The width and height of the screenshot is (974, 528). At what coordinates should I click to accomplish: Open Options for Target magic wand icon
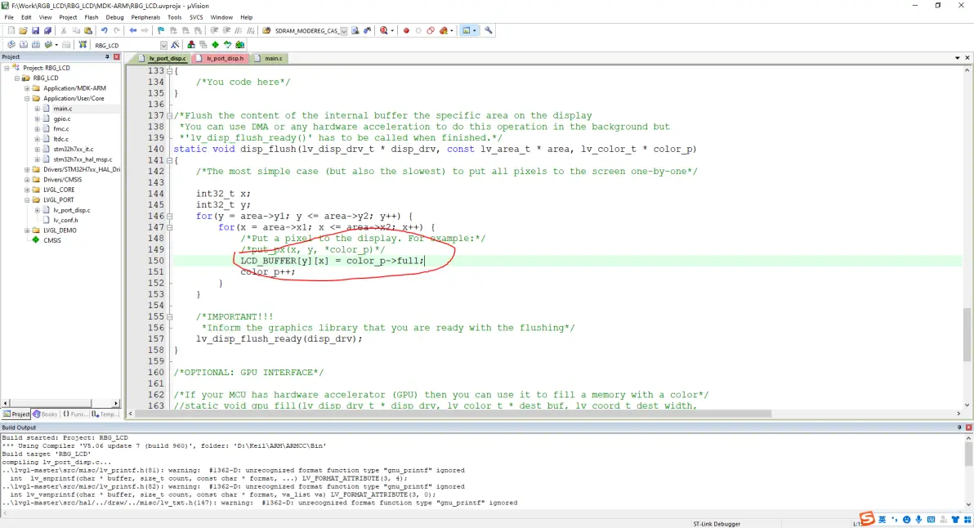tap(175, 45)
